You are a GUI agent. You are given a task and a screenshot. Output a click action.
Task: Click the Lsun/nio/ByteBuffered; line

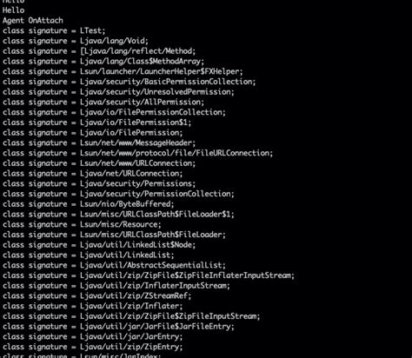[89, 204]
